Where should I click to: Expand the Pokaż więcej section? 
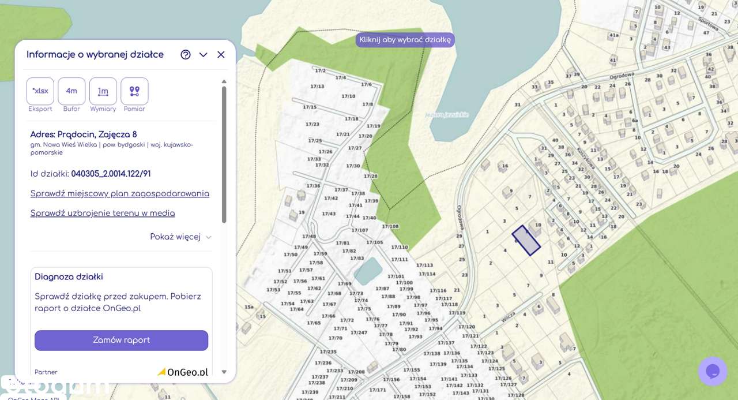tap(180, 237)
